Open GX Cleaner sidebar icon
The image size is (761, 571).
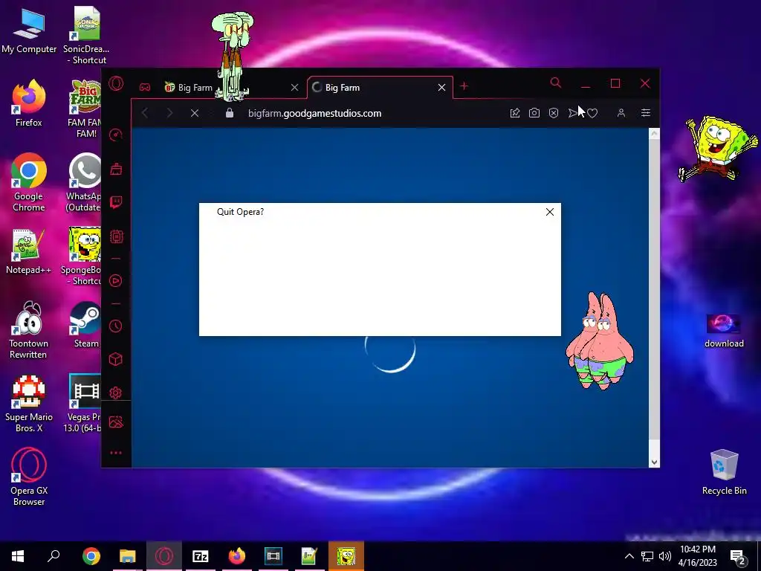(x=116, y=169)
